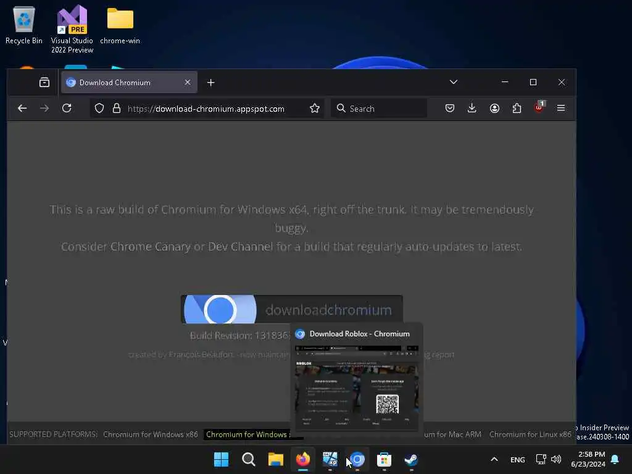Open volume control tray icon
Viewport: 632px width, 474px height.
click(x=556, y=459)
